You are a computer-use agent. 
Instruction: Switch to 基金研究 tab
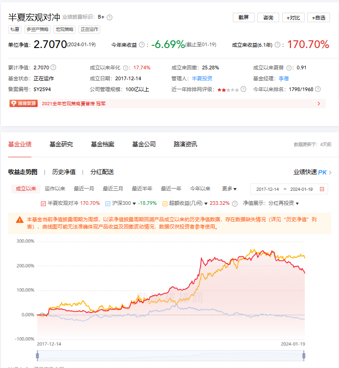coord(61,144)
